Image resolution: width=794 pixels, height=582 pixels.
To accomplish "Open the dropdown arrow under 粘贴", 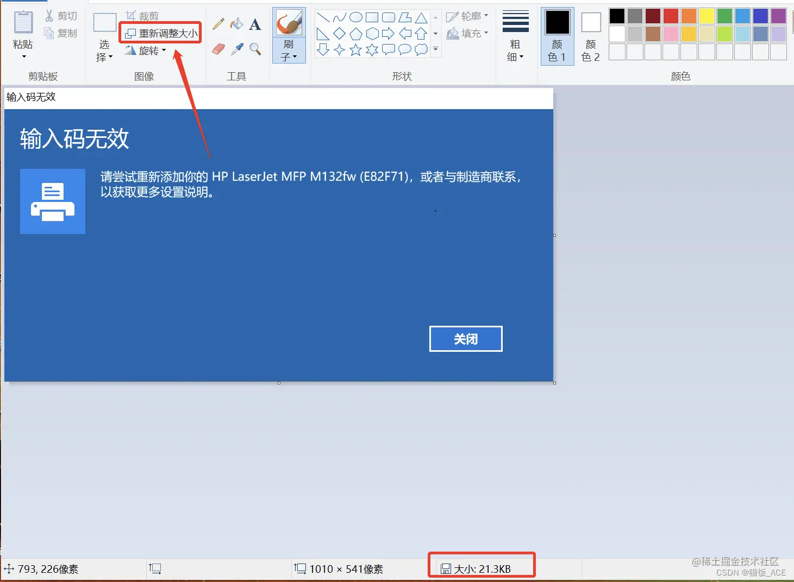I will coord(23,56).
